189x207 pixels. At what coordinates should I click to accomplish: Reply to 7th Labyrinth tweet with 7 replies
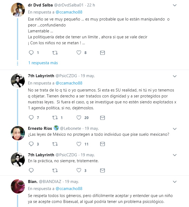pos(31,117)
